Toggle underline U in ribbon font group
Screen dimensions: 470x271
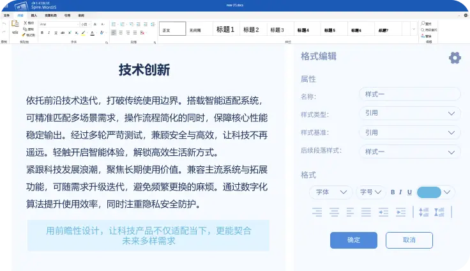tap(56, 33)
